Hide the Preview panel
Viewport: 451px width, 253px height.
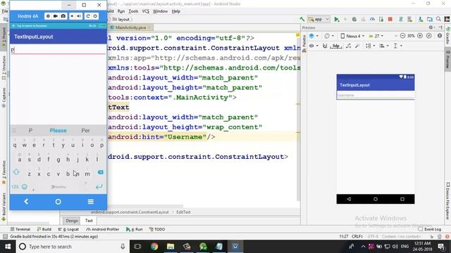click(x=440, y=27)
